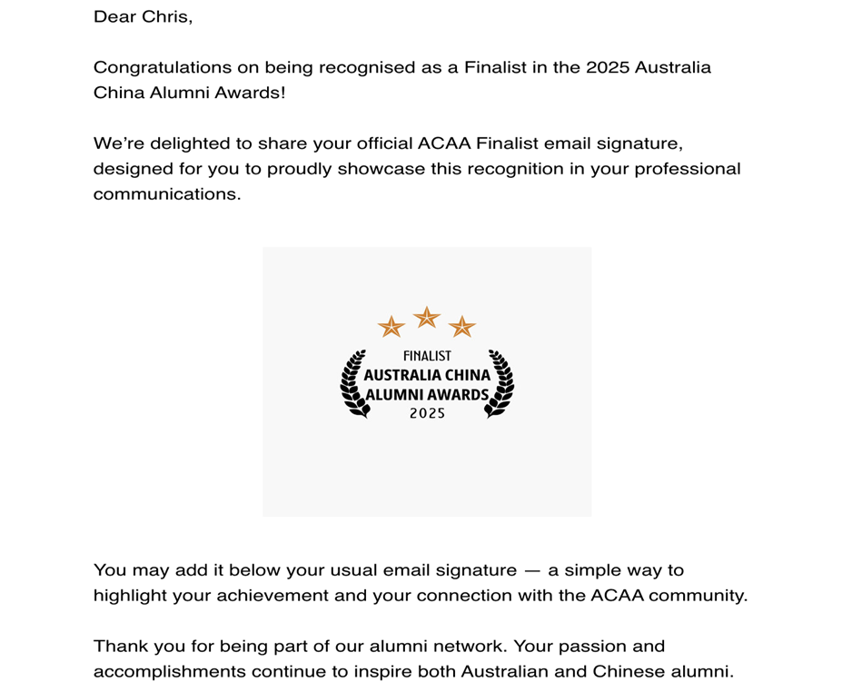This screenshot has height=692, width=852.
Task: Click the right gold star in the badge
Action: (462, 326)
